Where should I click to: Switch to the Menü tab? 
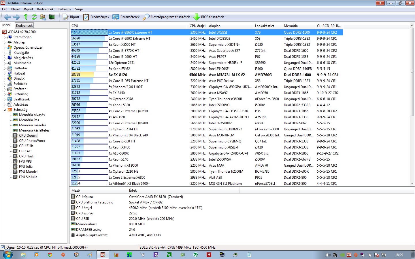[7, 25]
